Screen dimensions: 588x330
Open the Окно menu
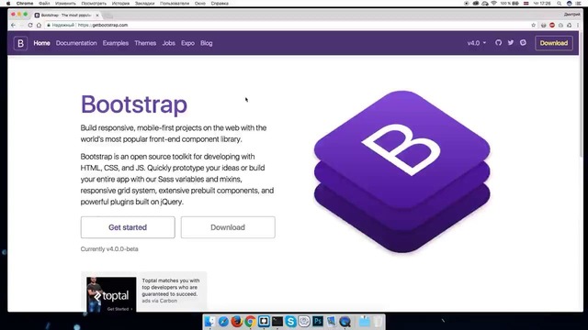coord(200,4)
